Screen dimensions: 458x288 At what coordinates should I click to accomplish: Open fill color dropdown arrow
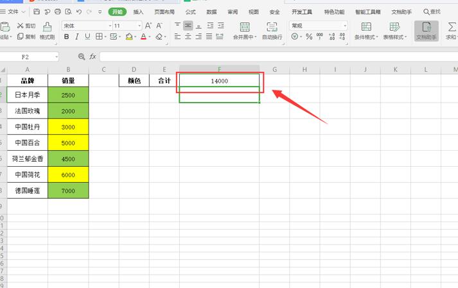[136, 37]
